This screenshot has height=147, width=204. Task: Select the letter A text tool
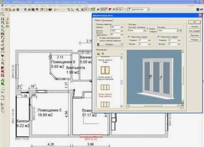pos(82,10)
